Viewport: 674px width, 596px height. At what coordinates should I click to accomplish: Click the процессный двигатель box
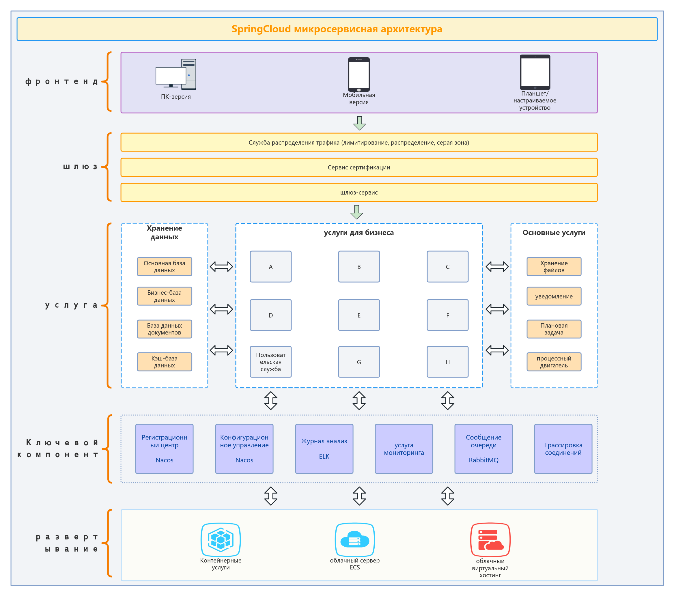554,362
